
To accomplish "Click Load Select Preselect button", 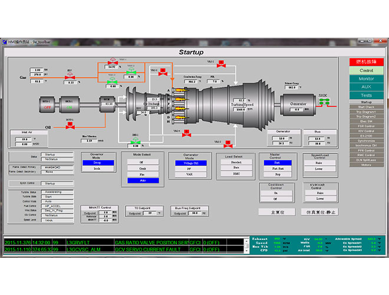I will [x=236, y=162].
